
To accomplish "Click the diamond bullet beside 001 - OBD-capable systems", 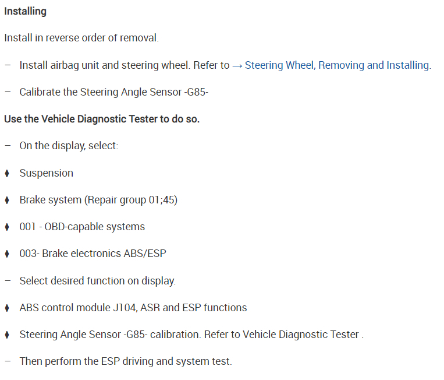I will pos(7,227).
